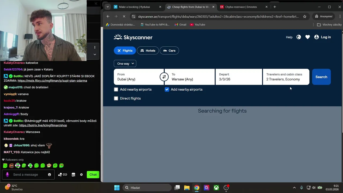This screenshot has width=343, height=193.
Task: Switch to the Hotels tab
Action: (148, 50)
